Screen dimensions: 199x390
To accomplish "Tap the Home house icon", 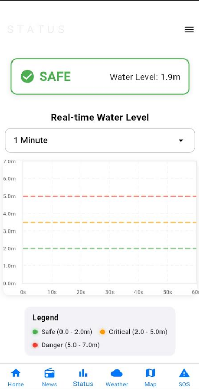I will coord(16,373).
